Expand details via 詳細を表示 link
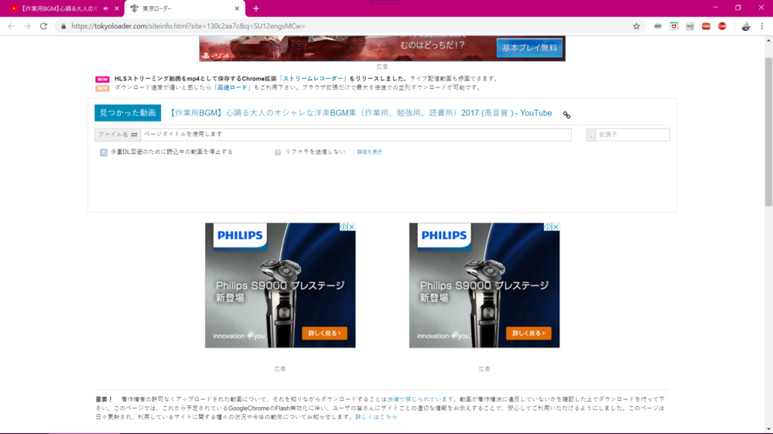773x434 pixels. (x=369, y=152)
